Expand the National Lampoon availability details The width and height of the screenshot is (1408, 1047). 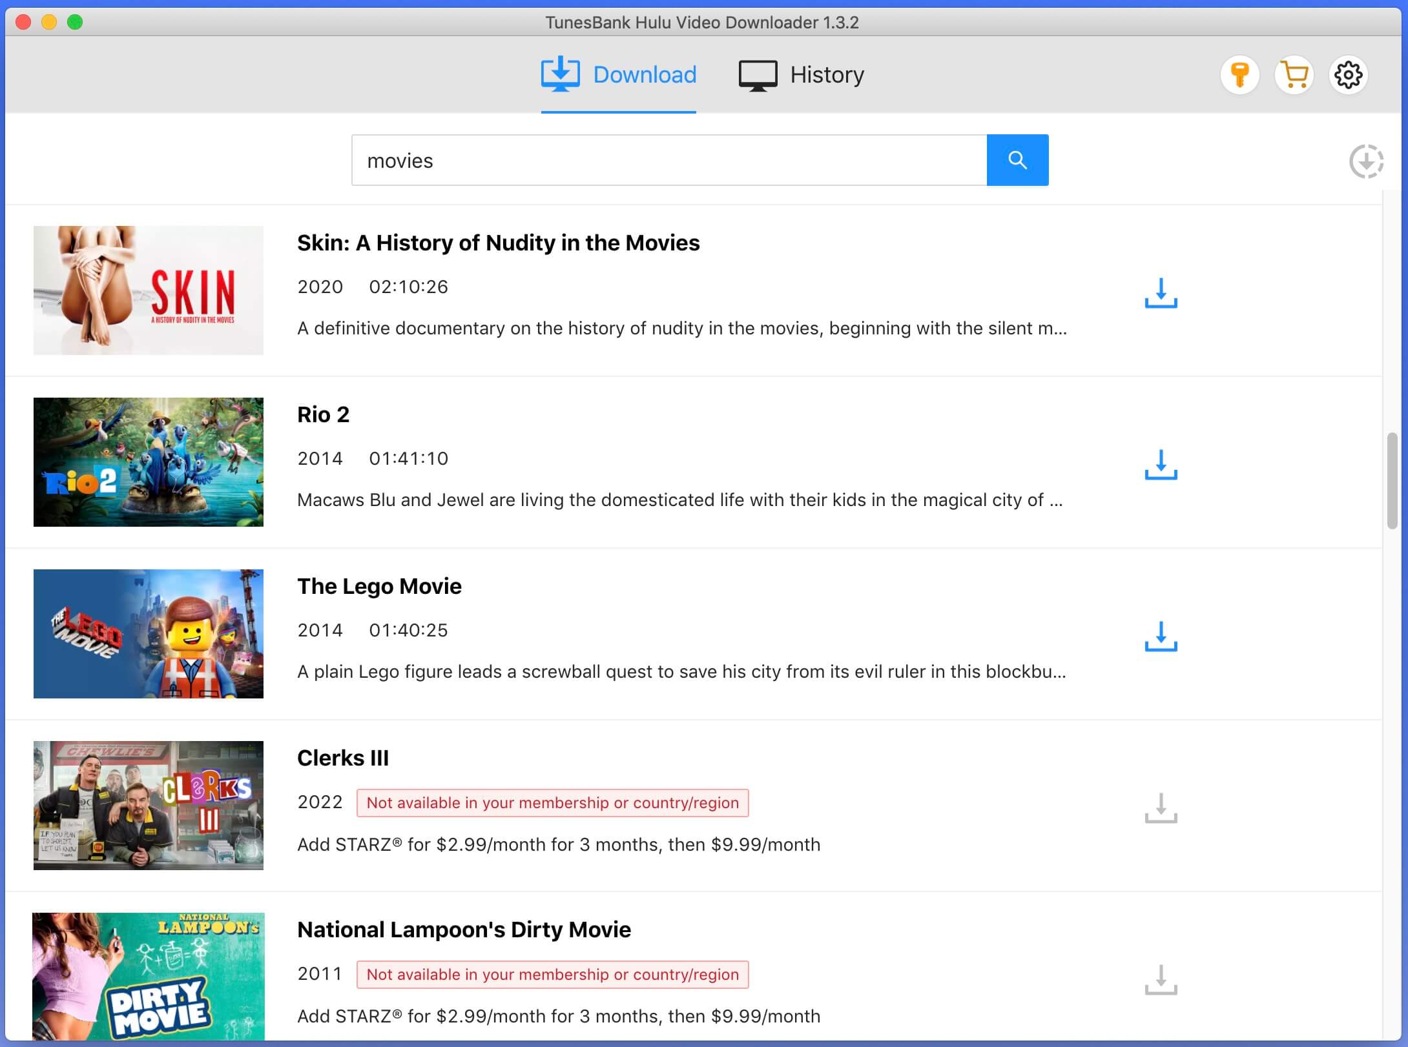point(551,975)
